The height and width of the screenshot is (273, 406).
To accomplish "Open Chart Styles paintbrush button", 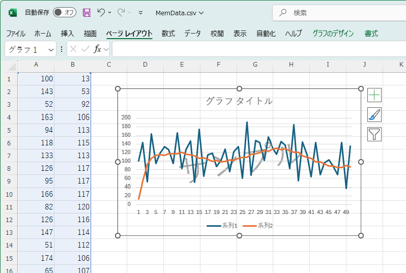I will coord(374,115).
